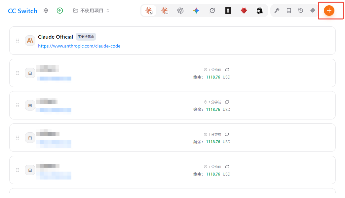
Task: Open the wrench tools icon
Action: (277, 11)
